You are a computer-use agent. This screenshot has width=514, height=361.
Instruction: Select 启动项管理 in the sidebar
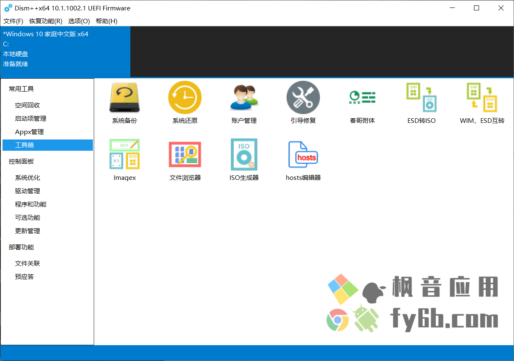point(47,119)
